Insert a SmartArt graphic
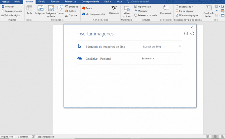 tap(72, 7)
